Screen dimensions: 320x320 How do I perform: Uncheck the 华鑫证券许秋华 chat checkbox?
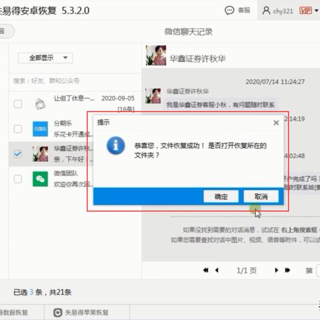click(x=18, y=154)
